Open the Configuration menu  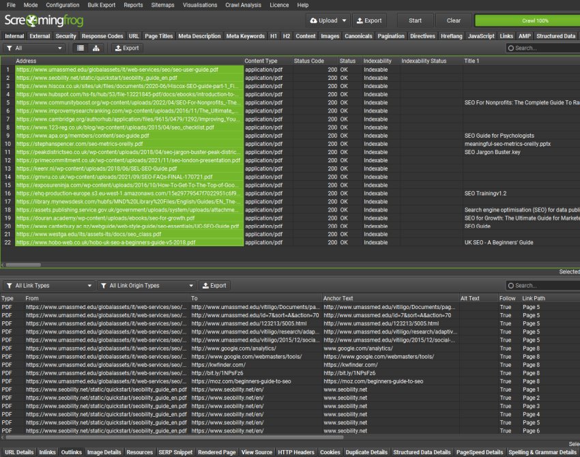62,5
